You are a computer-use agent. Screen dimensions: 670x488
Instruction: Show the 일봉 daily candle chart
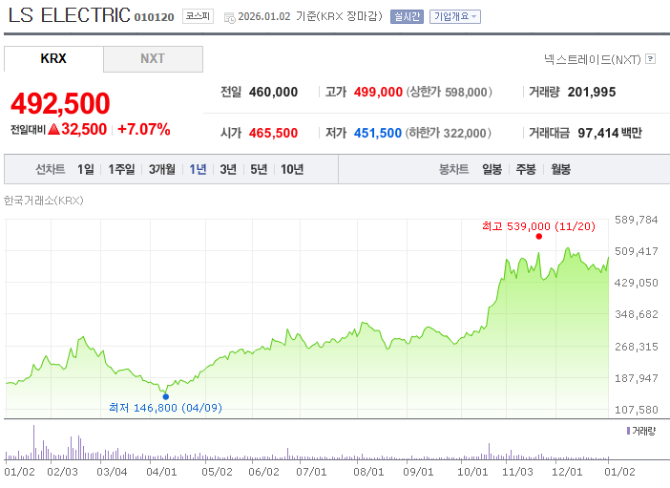492,169
